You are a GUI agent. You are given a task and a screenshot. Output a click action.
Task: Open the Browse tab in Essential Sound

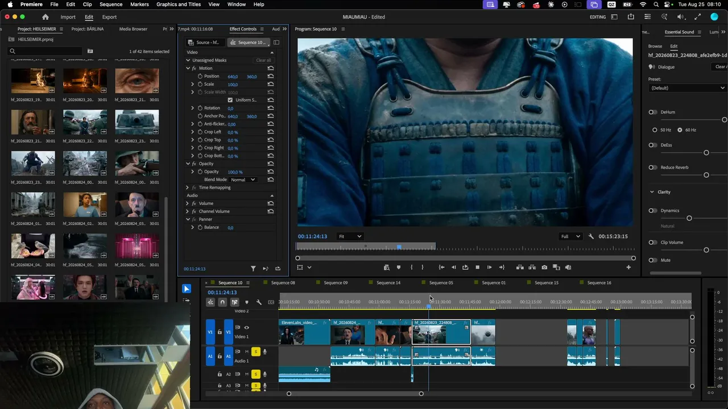click(655, 47)
